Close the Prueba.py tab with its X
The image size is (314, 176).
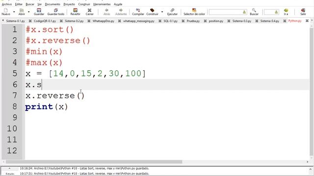point(205,21)
